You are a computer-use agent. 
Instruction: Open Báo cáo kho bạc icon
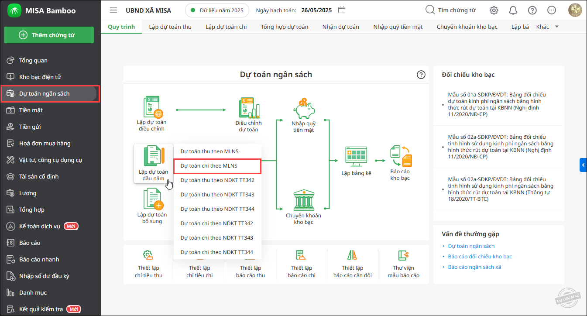[x=401, y=156]
